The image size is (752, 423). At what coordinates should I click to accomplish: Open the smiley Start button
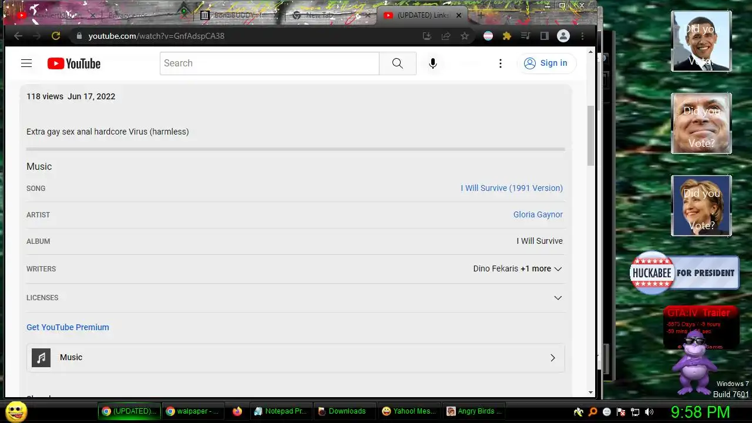pyautogui.click(x=16, y=411)
